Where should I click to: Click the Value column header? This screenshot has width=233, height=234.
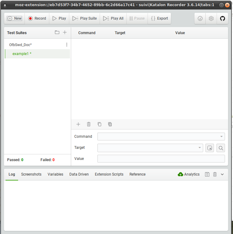point(180,33)
